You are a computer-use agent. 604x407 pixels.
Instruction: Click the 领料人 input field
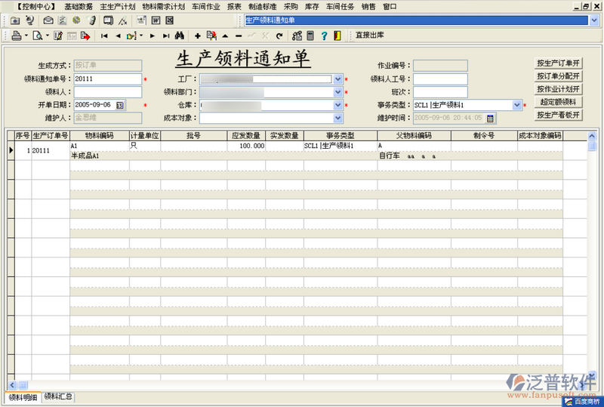(x=107, y=92)
